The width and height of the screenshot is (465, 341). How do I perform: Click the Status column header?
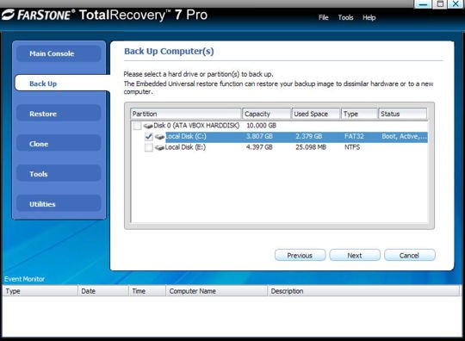403,114
